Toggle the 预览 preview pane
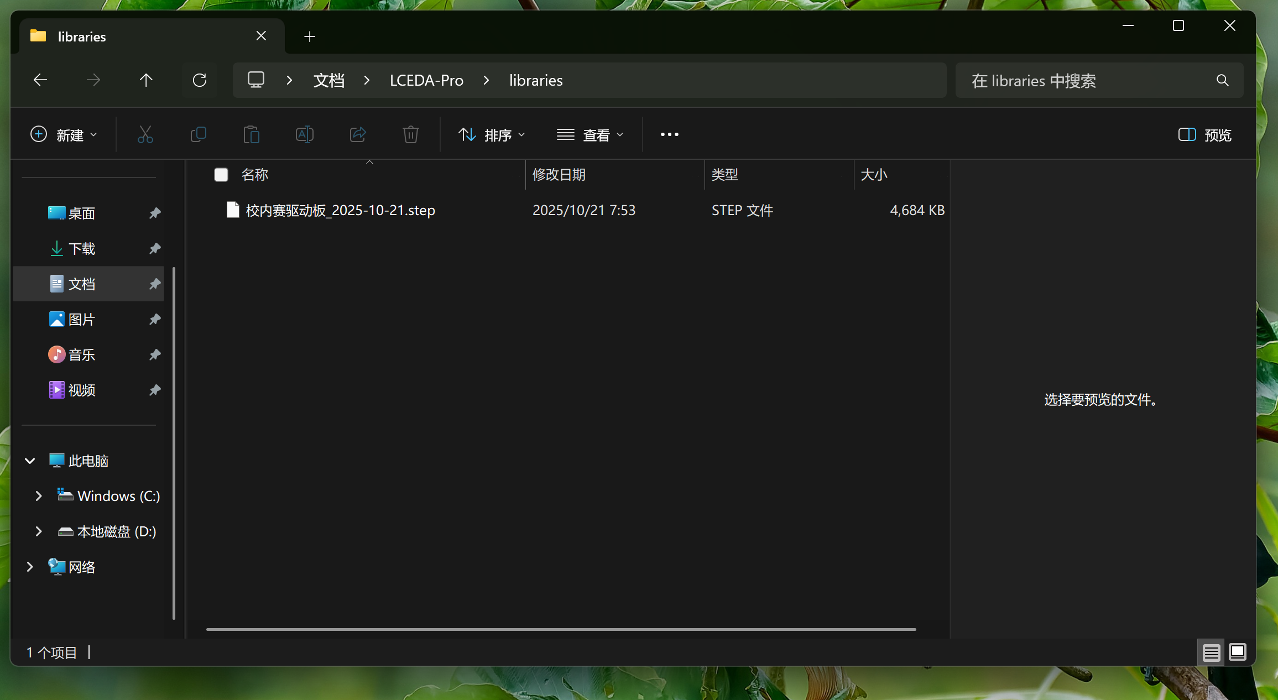 (1204, 135)
